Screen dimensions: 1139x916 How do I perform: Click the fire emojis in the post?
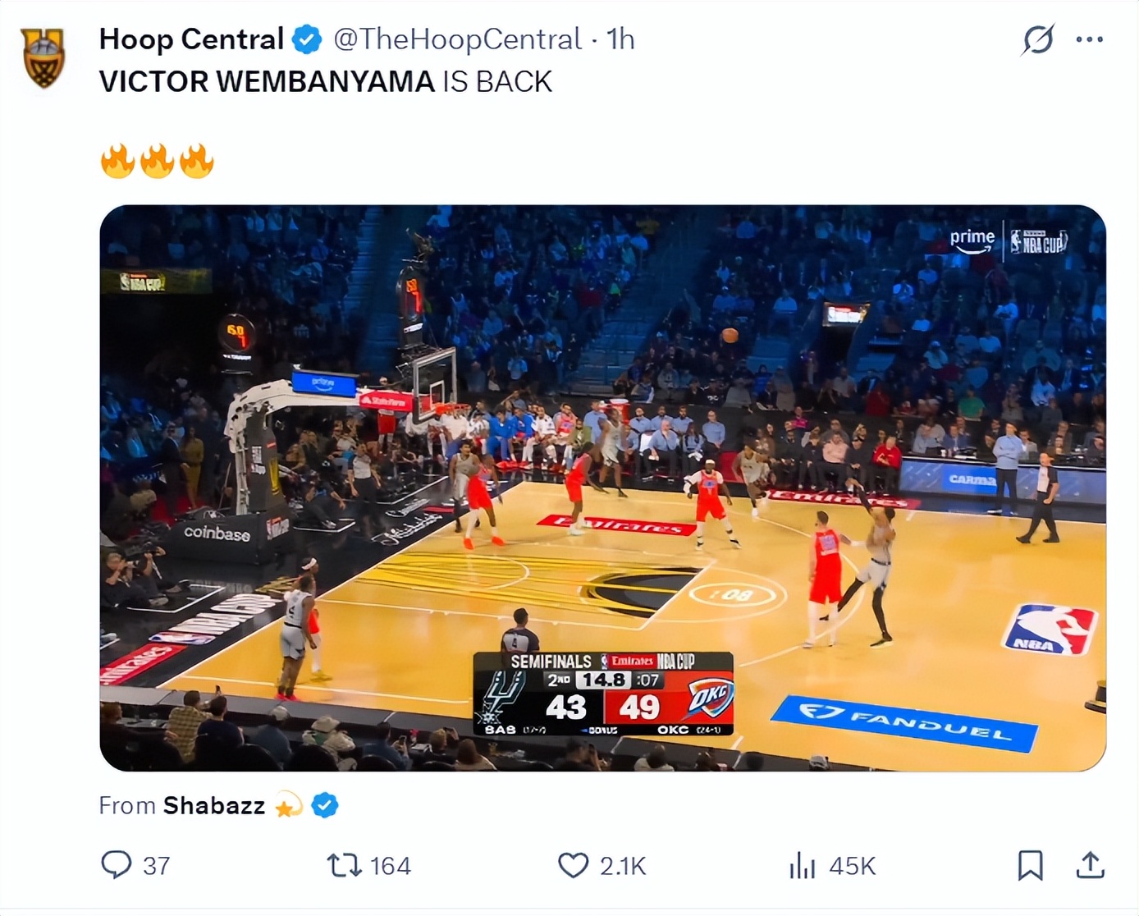pos(157,161)
